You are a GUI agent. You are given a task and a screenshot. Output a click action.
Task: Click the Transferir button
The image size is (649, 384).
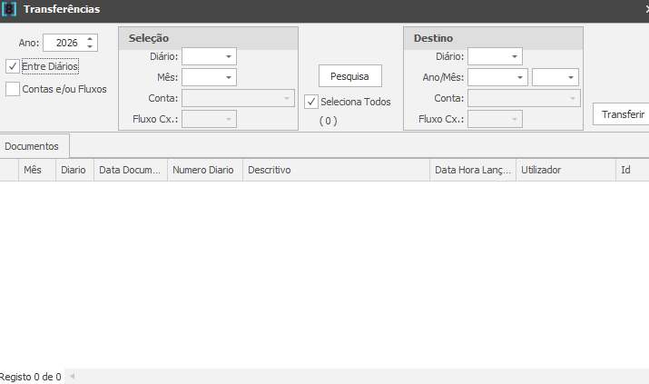click(x=623, y=114)
